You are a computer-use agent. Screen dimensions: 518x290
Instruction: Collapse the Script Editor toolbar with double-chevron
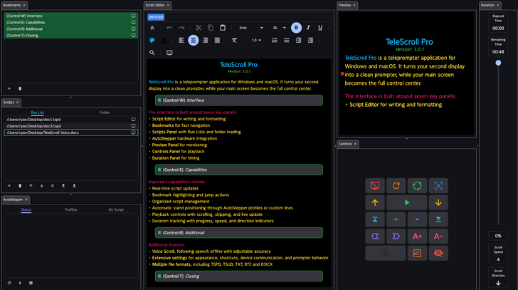[152, 28]
